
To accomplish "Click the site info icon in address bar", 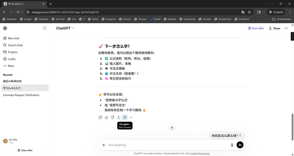I will (x=28, y=12).
